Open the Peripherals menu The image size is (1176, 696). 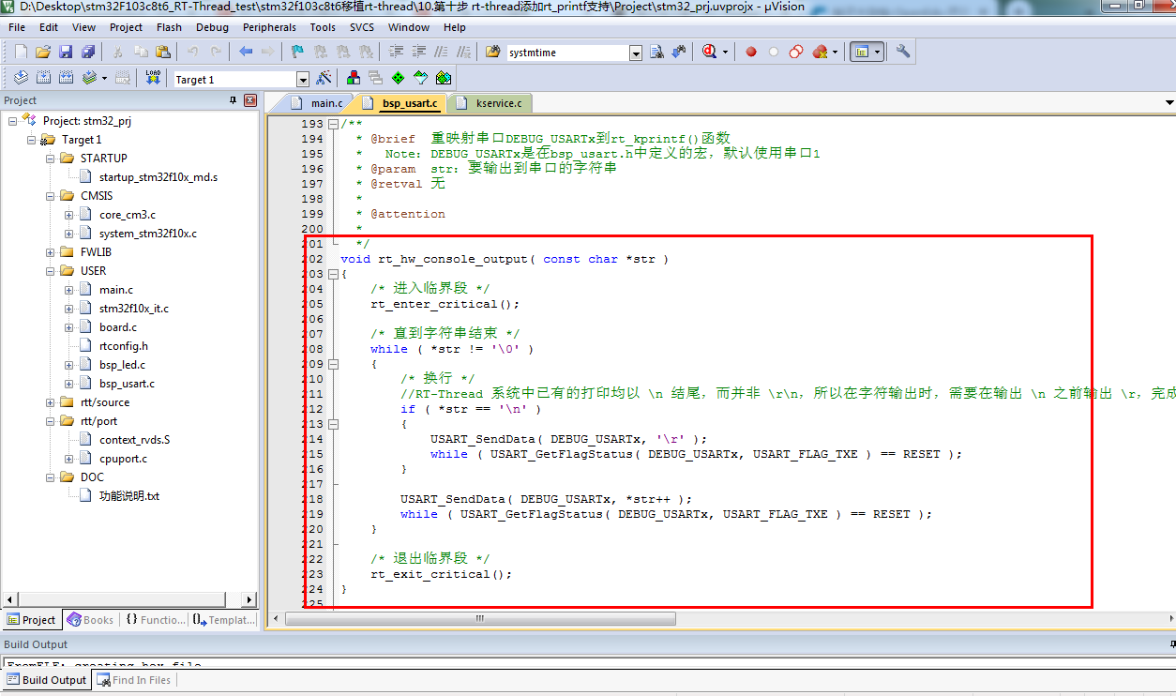coord(269,27)
